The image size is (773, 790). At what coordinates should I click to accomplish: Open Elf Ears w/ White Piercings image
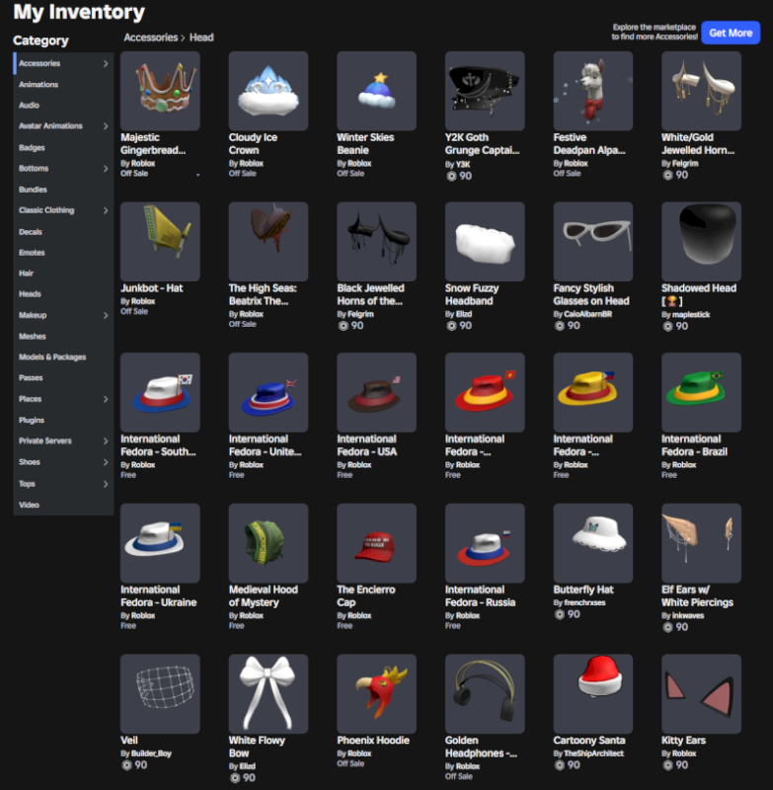702,542
